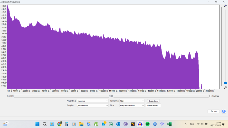The height and width of the screenshot is (128, 228).
Task: Click the Redesenhar... button
Action: coord(153,106)
